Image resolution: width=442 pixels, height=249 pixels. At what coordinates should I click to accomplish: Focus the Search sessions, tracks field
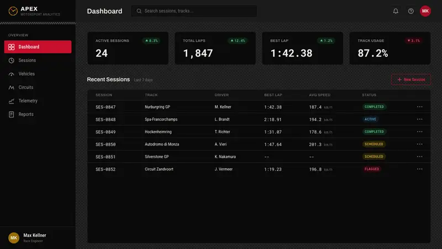(194, 11)
